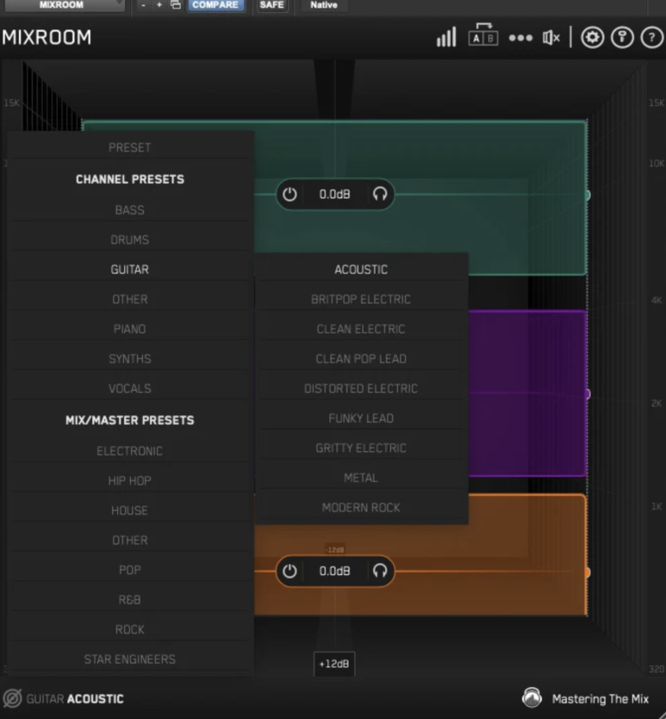Toggle the SAFE button
The height and width of the screenshot is (719, 666).
pos(272,5)
